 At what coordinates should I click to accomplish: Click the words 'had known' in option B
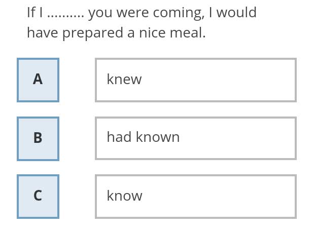[x=143, y=137]
